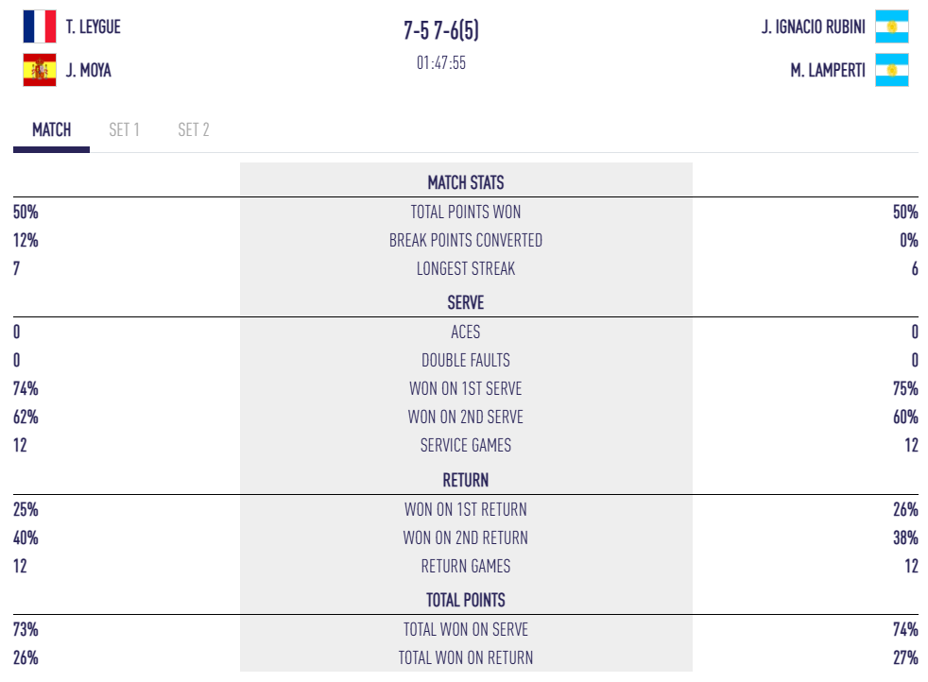Switch to the MATCH tab
The image size is (928, 682).
pos(51,130)
